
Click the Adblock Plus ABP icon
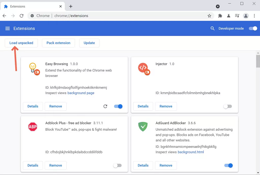click(x=33, y=127)
